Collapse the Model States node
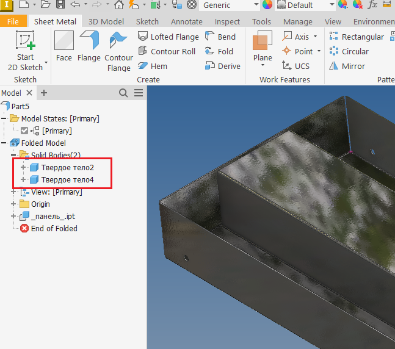The width and height of the screenshot is (395, 349). tap(4, 118)
